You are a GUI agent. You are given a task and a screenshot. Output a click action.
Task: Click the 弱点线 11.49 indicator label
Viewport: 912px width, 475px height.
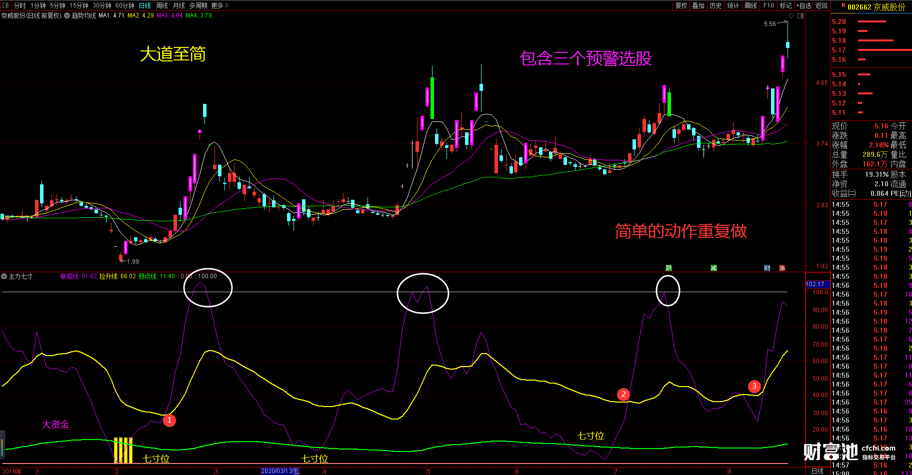[156, 276]
